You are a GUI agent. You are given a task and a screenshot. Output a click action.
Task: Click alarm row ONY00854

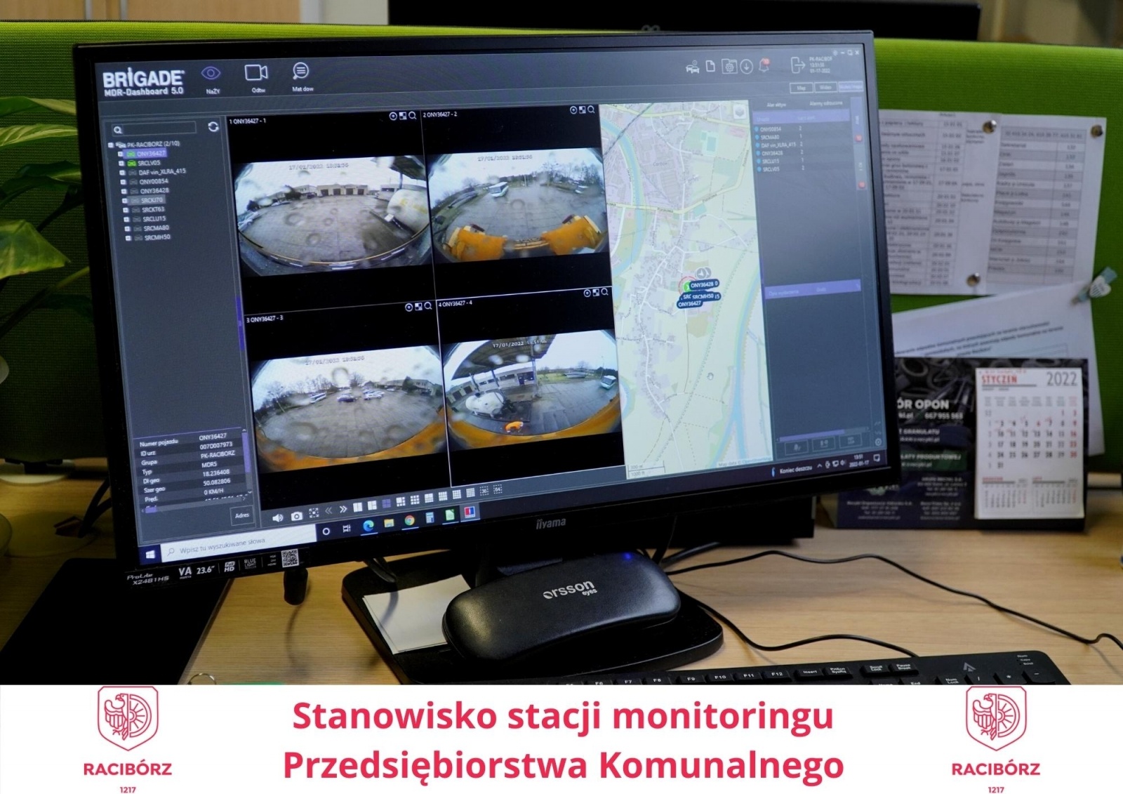pos(800,129)
